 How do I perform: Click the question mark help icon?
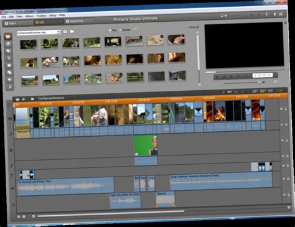click(266, 14)
